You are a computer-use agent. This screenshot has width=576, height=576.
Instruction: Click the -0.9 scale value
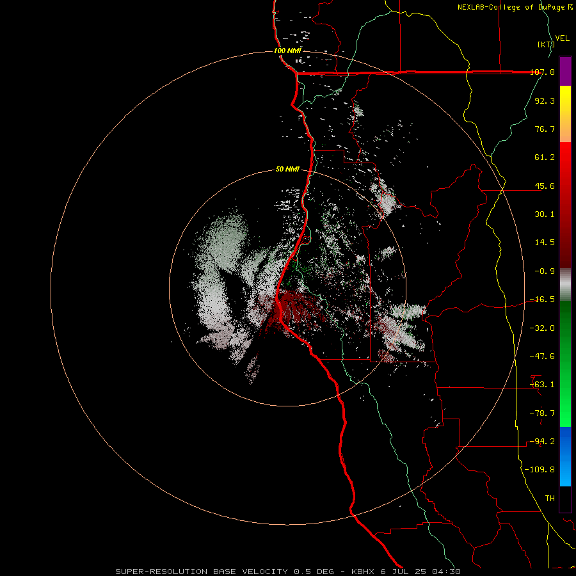point(545,271)
